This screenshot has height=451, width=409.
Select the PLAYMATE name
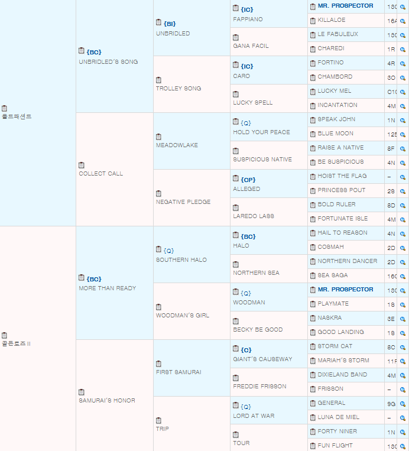point(333,304)
